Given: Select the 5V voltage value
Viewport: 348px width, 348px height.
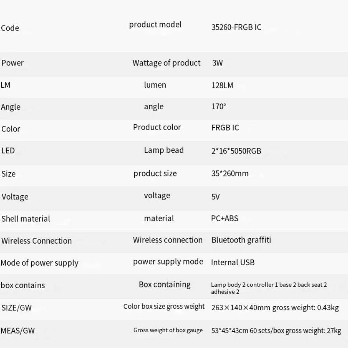Looking at the screenshot, I should 216,197.
